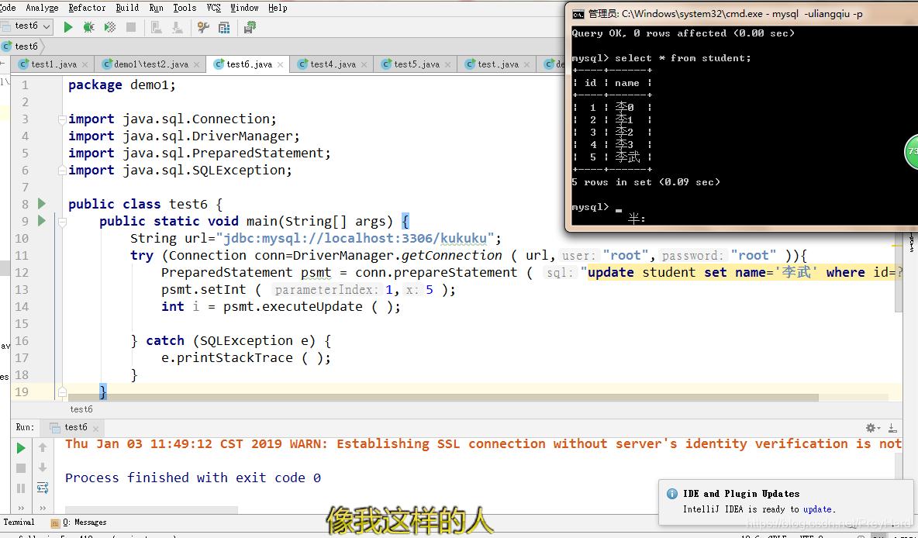The image size is (918, 538).
Task: Run test6 with coverage from the toolbar
Action: point(109,27)
